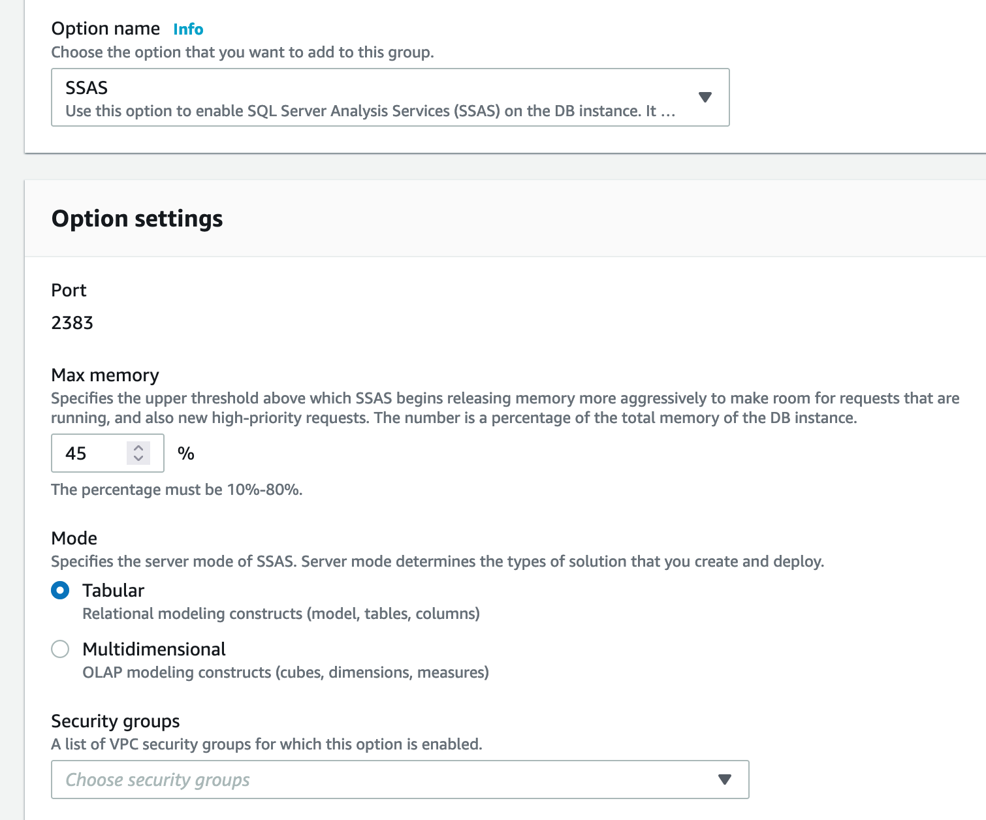The image size is (986, 820).
Task: Click the Option settings heading
Action: [x=137, y=219]
